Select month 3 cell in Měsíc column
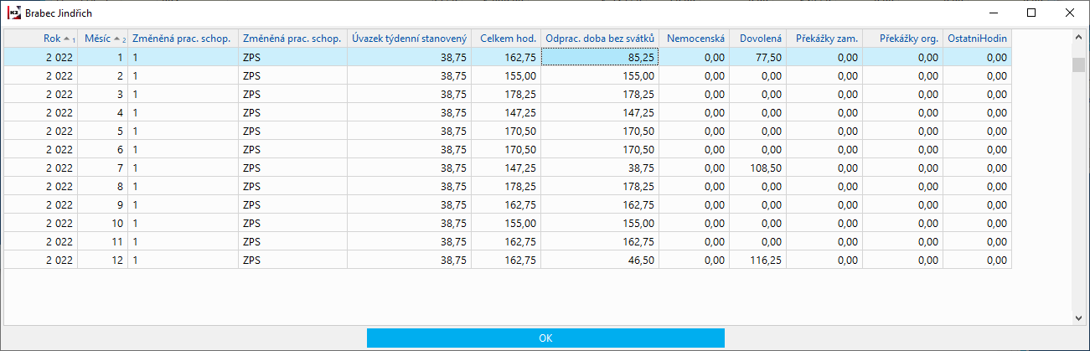This screenshot has height=351, width=1090. (x=103, y=94)
